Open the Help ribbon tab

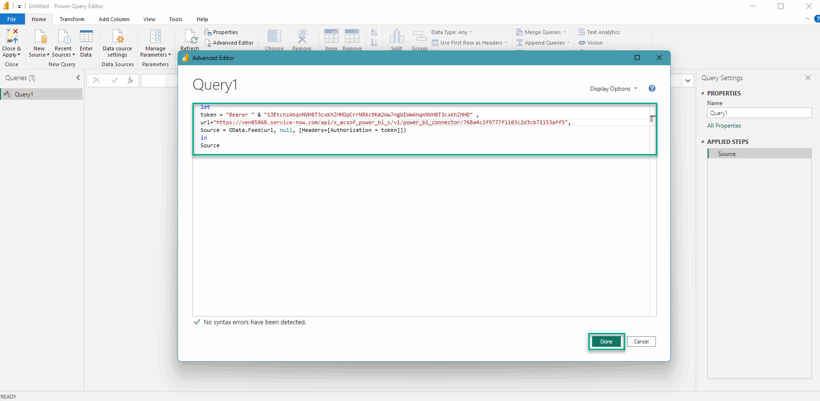pyautogui.click(x=202, y=19)
